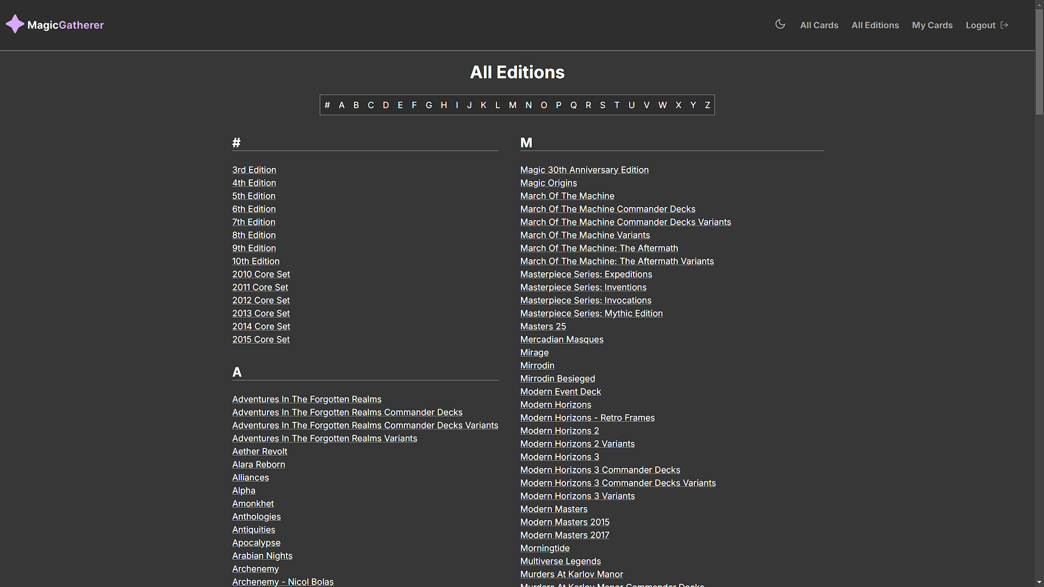Image resolution: width=1044 pixels, height=587 pixels.
Task: Jump to letter P in alphabet bar
Action: (558, 105)
